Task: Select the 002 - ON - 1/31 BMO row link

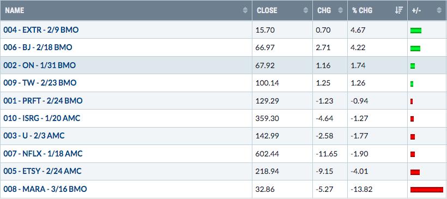Action: click(40, 65)
